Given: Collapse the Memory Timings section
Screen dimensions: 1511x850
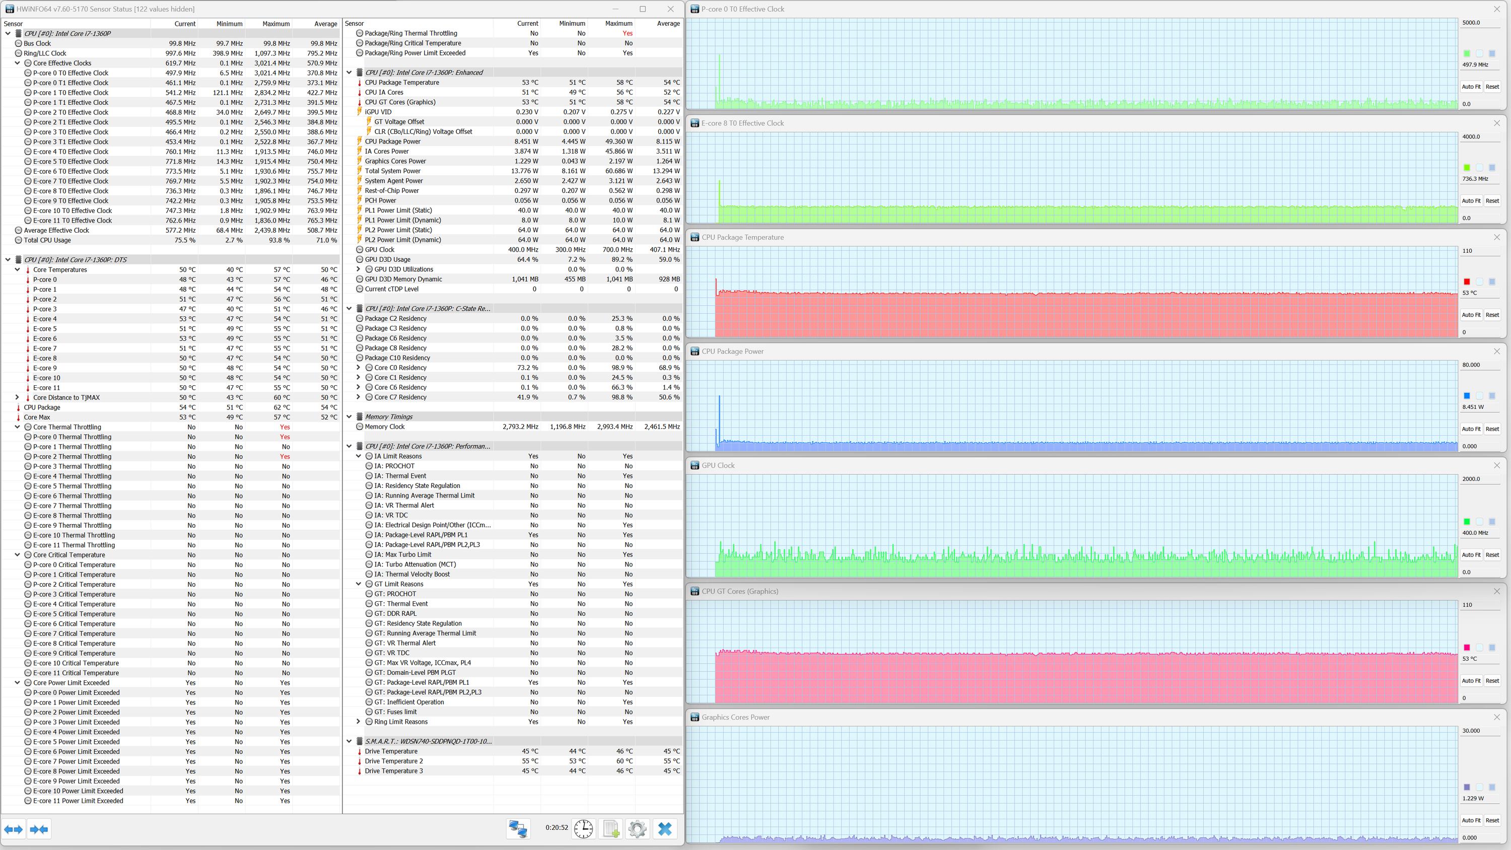Looking at the screenshot, I should point(349,416).
